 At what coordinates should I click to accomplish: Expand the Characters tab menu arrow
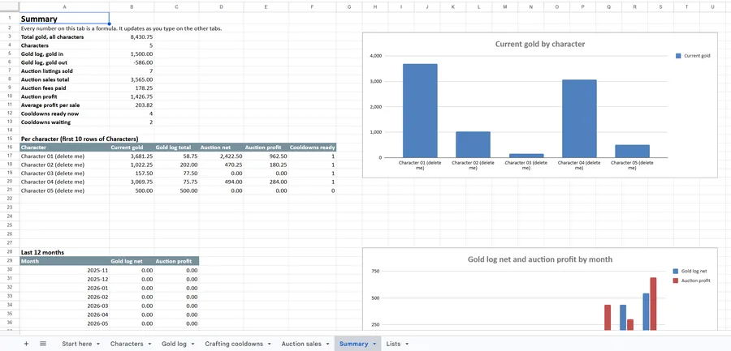[149, 344]
